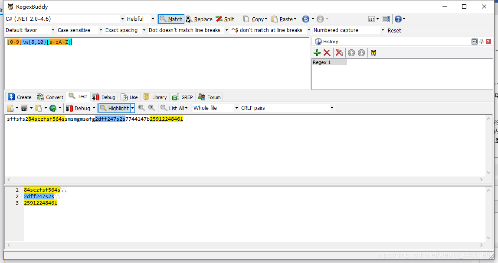
Task: Open the Forum tab
Action: coord(210,97)
